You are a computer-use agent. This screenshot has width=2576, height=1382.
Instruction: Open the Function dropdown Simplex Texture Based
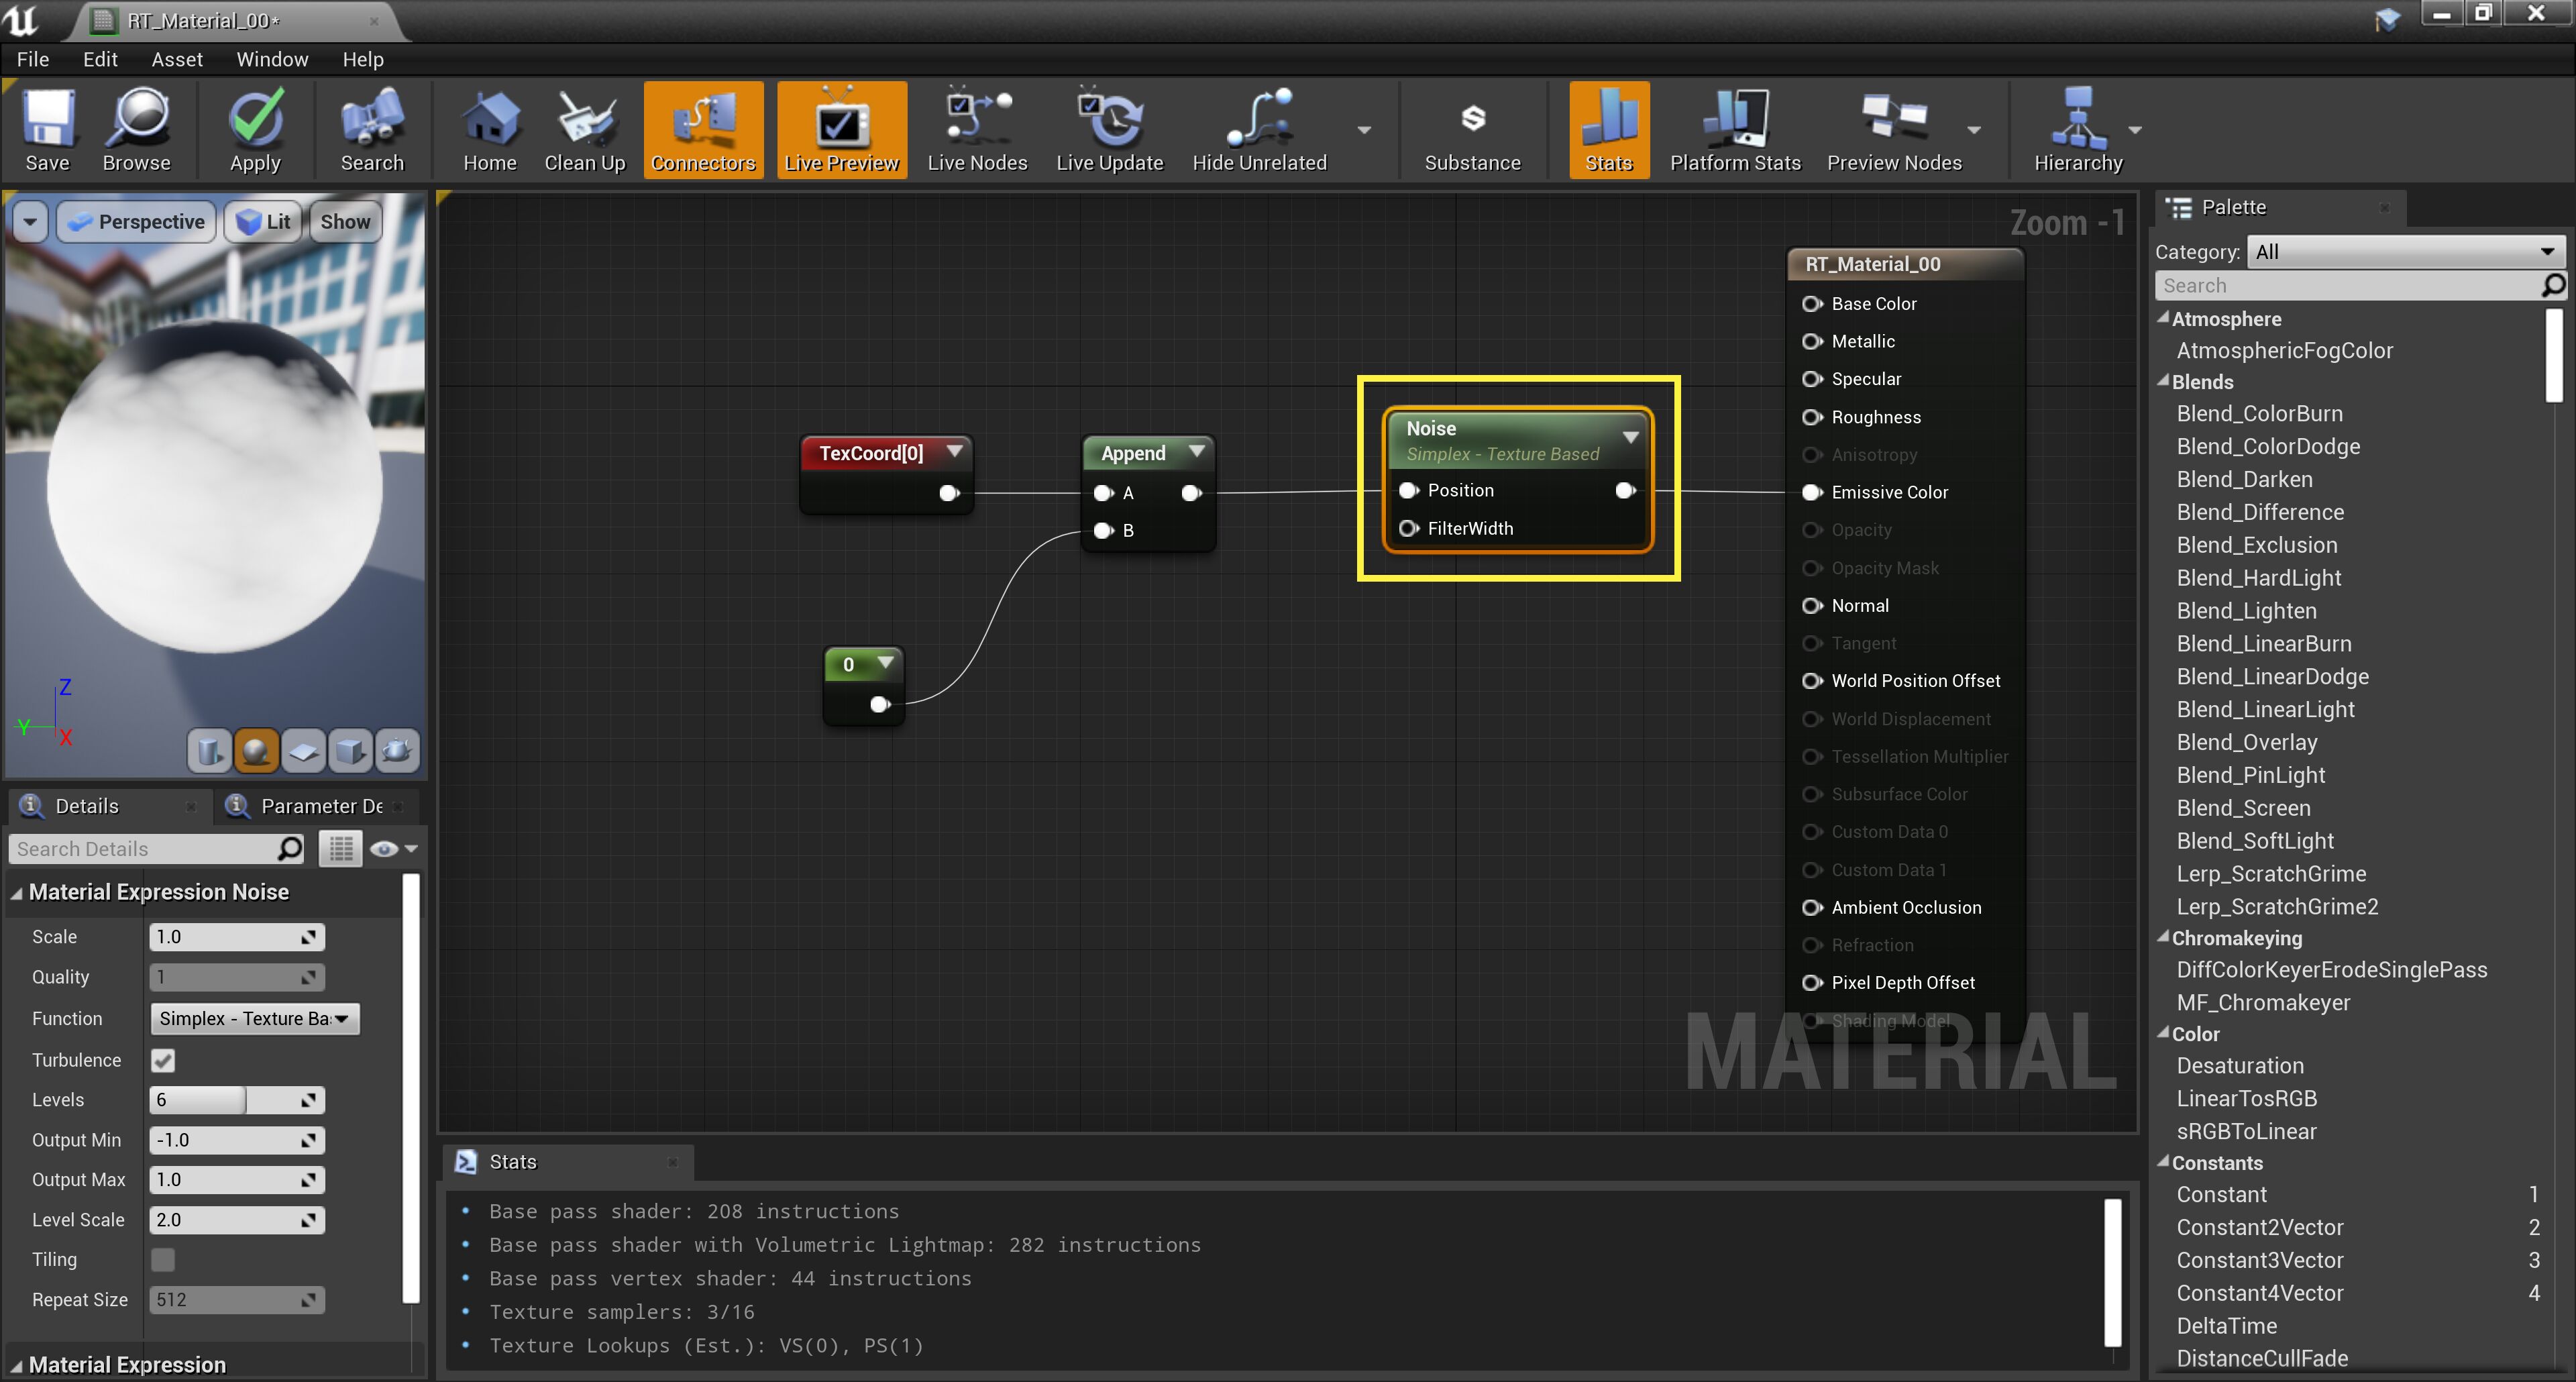pyautogui.click(x=254, y=1018)
